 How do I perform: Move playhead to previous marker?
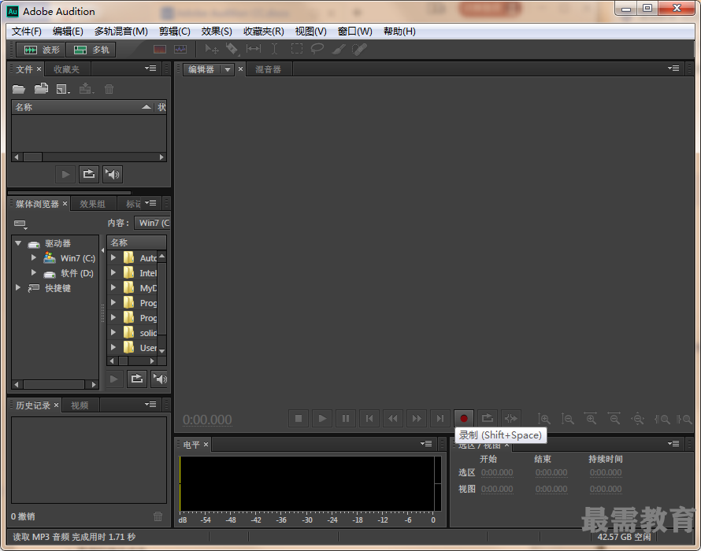(369, 419)
